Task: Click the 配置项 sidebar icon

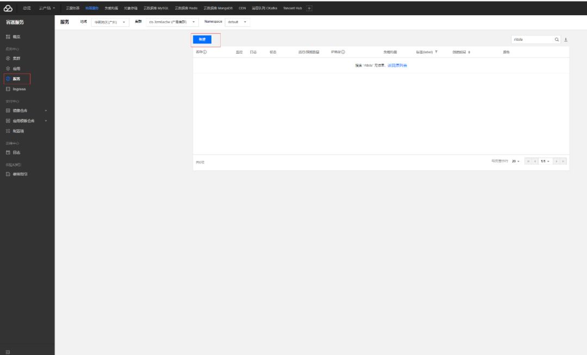Action: coord(8,131)
